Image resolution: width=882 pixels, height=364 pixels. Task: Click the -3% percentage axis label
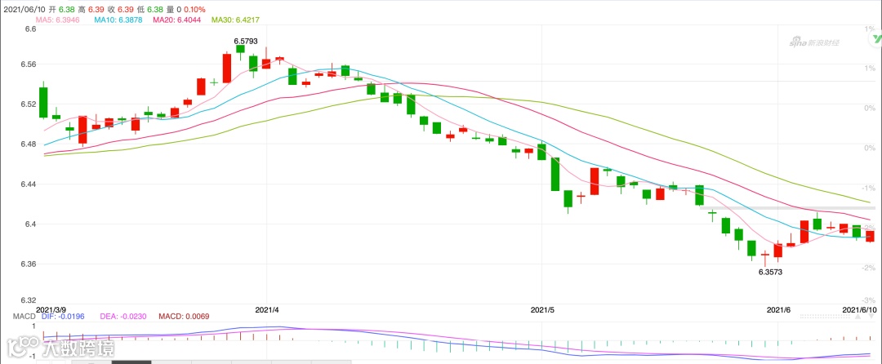[868, 300]
